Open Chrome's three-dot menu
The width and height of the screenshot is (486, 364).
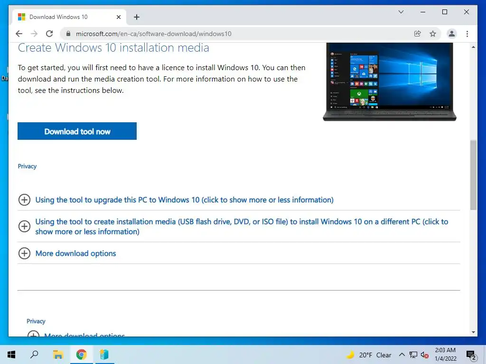pyautogui.click(x=467, y=34)
